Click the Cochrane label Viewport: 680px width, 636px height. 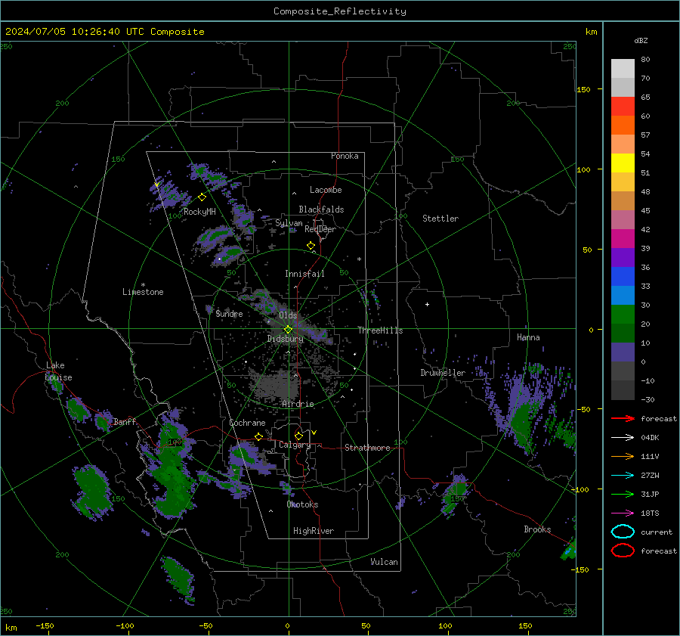point(247,423)
